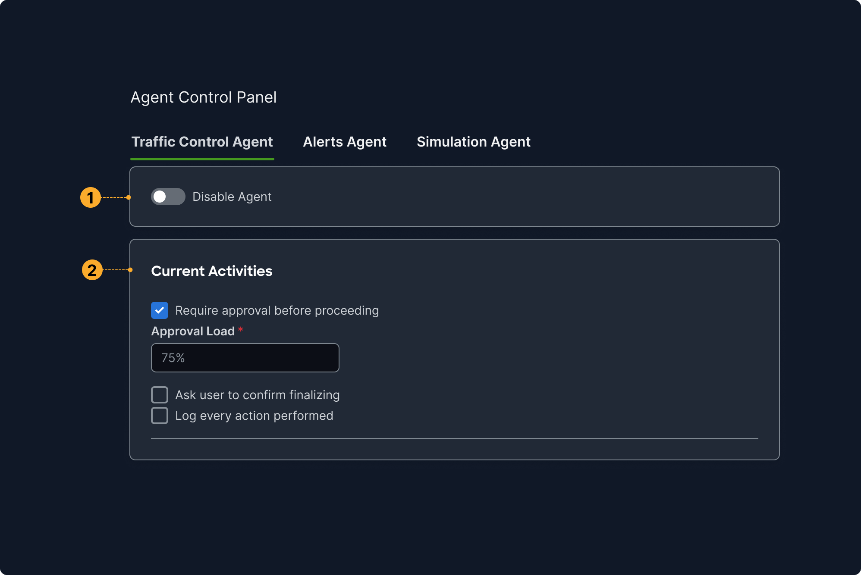Enable Ask user to confirm finalizing checkbox

pos(160,395)
